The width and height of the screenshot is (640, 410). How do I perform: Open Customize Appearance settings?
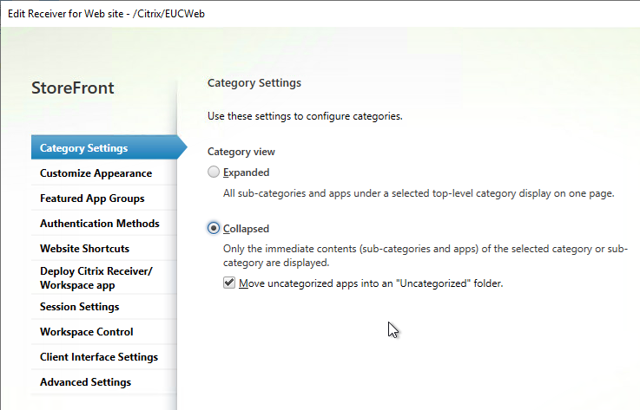pos(104,173)
